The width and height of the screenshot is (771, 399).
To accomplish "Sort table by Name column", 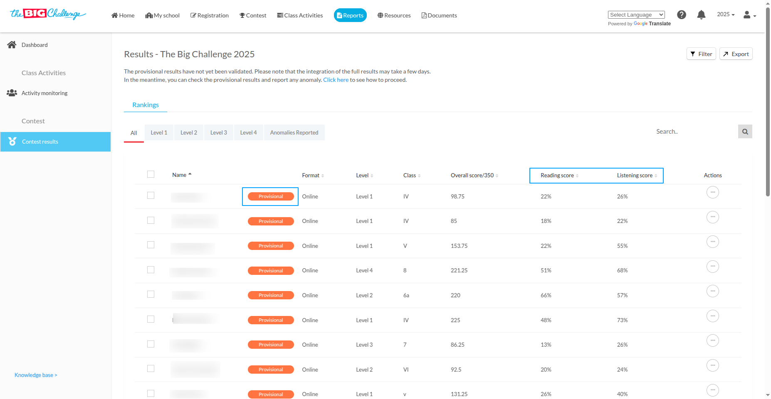I will 182,175.
